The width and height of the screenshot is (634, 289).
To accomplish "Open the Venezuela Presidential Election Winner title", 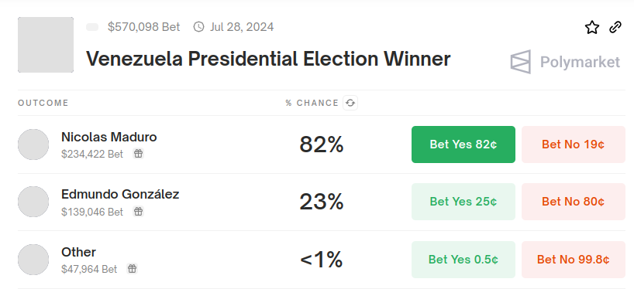I will (268, 59).
